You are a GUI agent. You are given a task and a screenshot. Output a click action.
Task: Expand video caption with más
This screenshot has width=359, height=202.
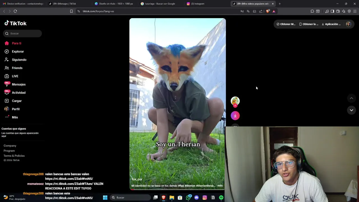tap(220, 186)
